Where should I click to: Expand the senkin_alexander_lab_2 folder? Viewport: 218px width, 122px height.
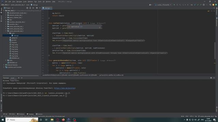[6, 29]
